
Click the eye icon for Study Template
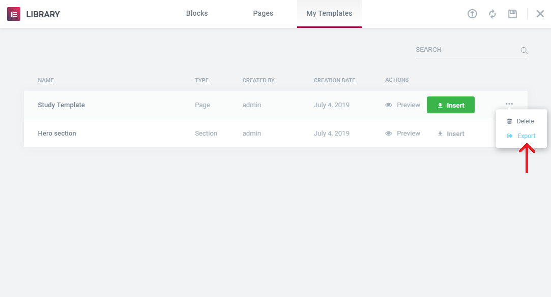click(x=388, y=105)
